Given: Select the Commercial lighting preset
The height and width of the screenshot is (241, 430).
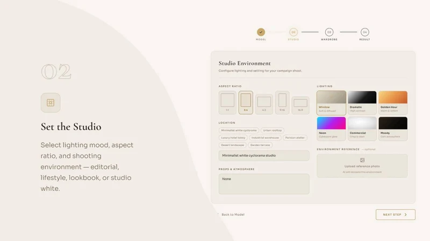Looking at the screenshot, I should (362, 129).
